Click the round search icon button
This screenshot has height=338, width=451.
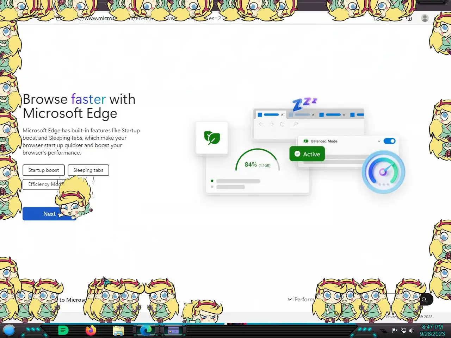[425, 300]
